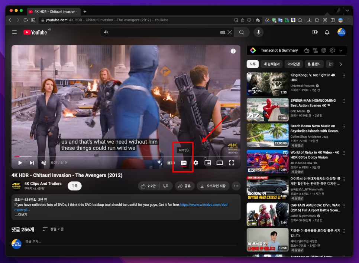This screenshot has height=263, width=359.
Task: Like the video (2.2만)
Action: pos(148,186)
